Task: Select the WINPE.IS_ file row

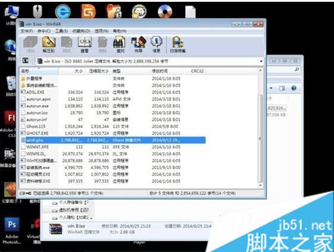Action: (x=113, y=154)
